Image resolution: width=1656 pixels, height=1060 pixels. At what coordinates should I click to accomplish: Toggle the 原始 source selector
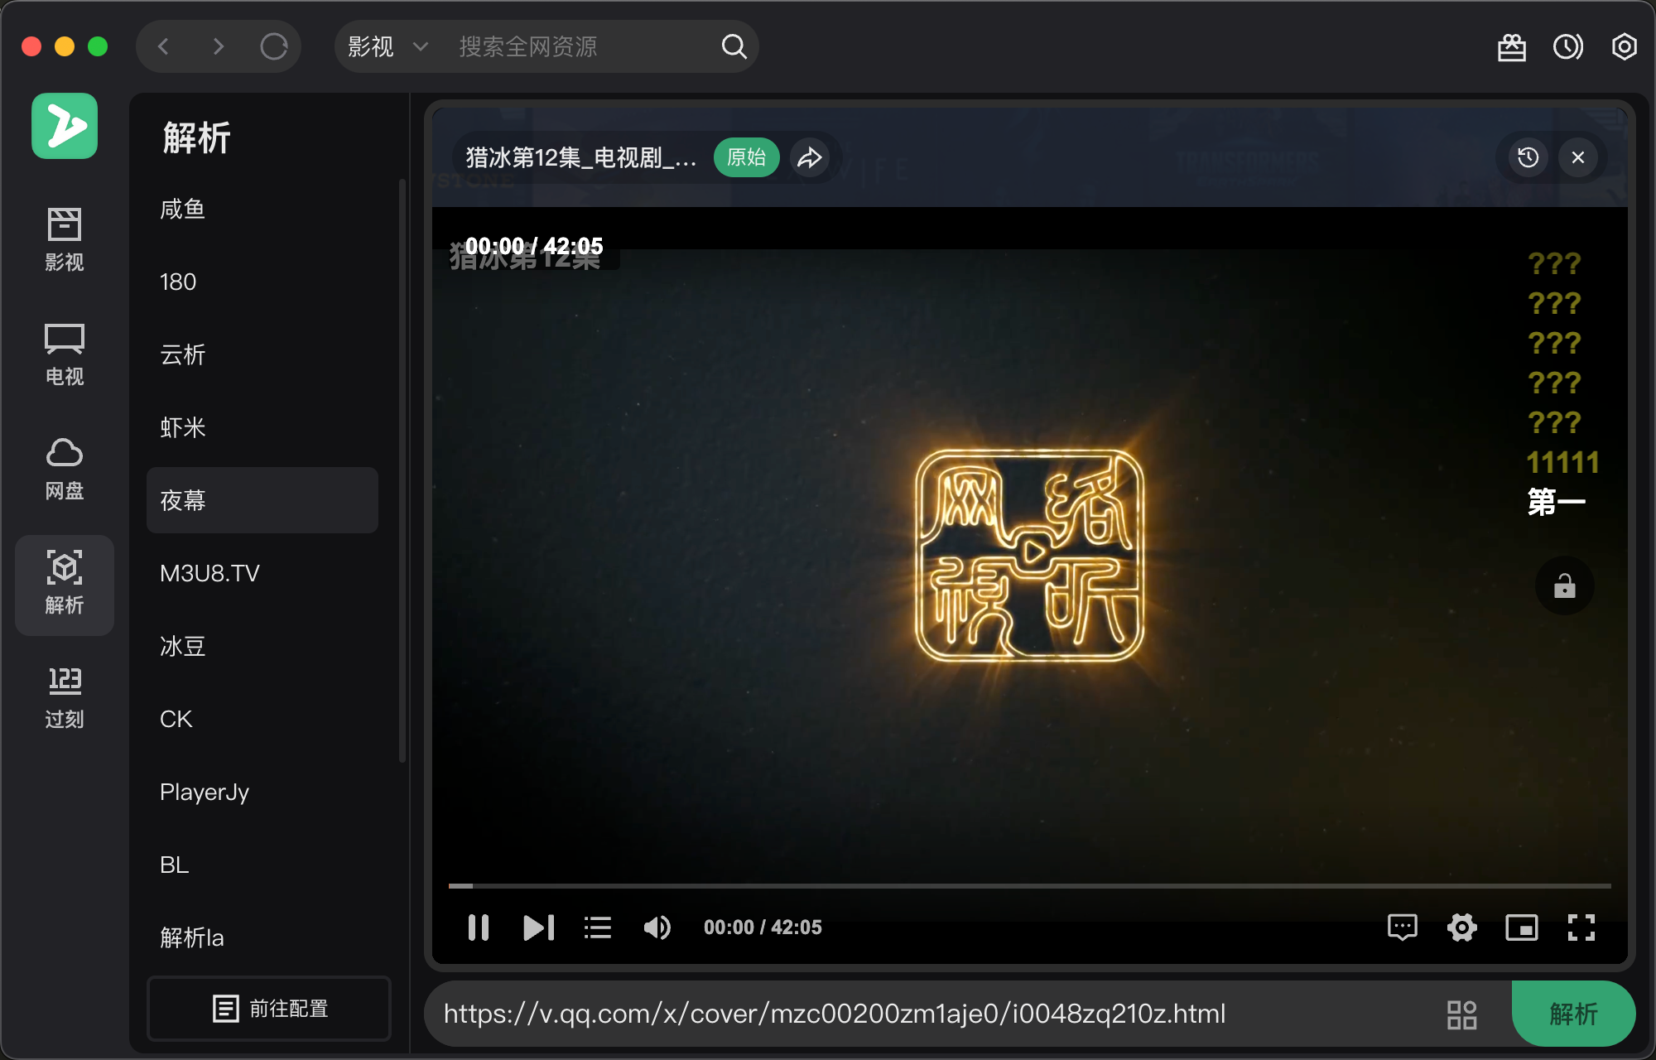pos(746,157)
